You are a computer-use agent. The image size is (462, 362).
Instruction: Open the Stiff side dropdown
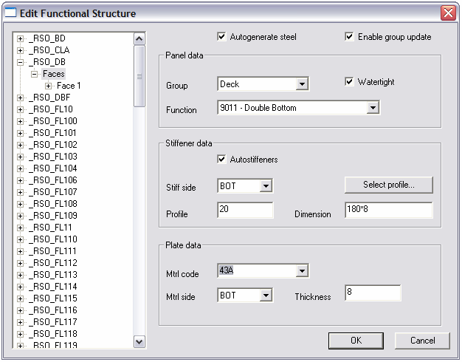click(266, 186)
